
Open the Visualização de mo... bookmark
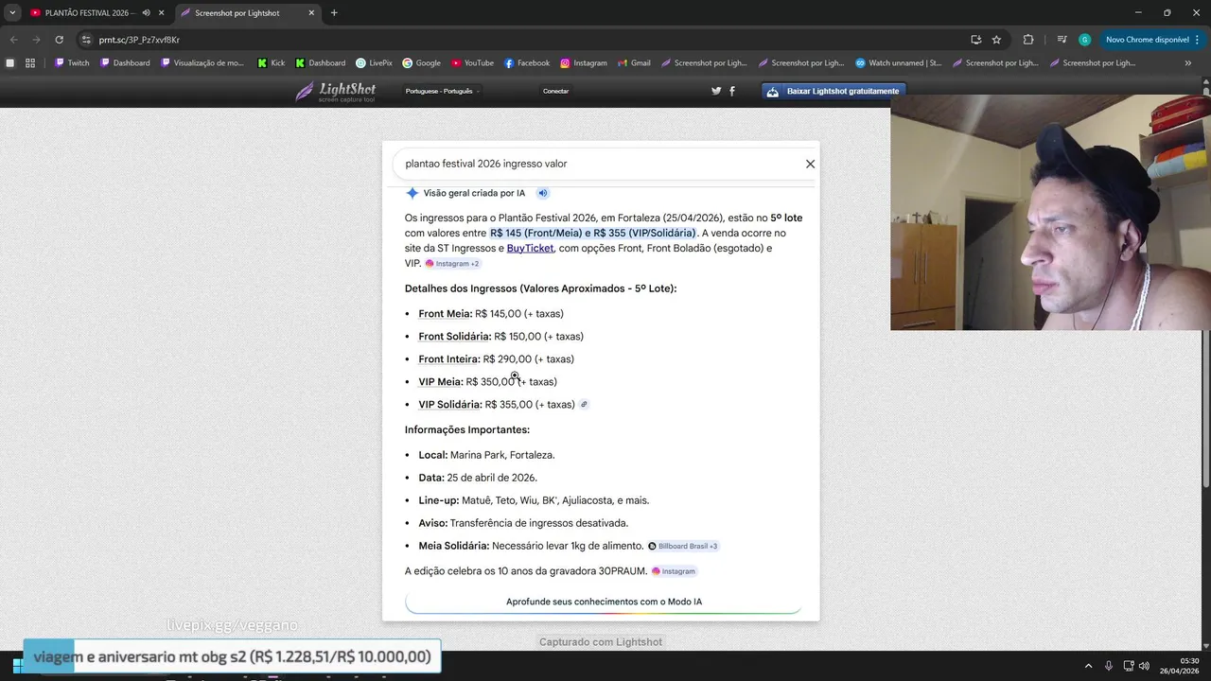[202, 63]
